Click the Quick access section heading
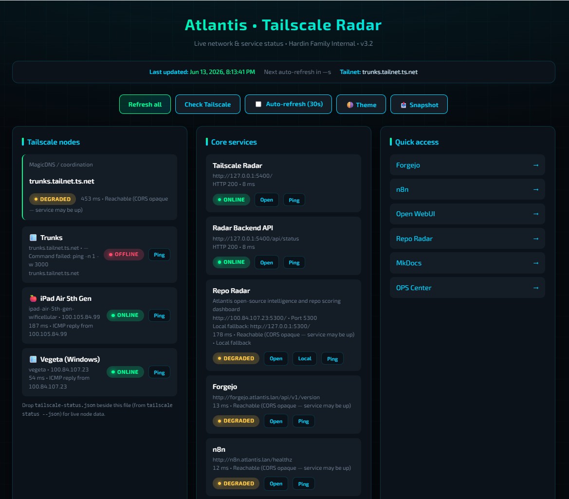Viewport: 569px width, 499px height. 417,142
